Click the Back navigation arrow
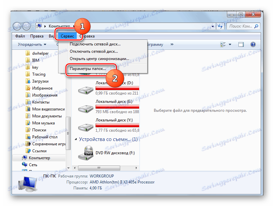Image resolution: width=274 pixels, height=206 pixels. tap(17, 26)
